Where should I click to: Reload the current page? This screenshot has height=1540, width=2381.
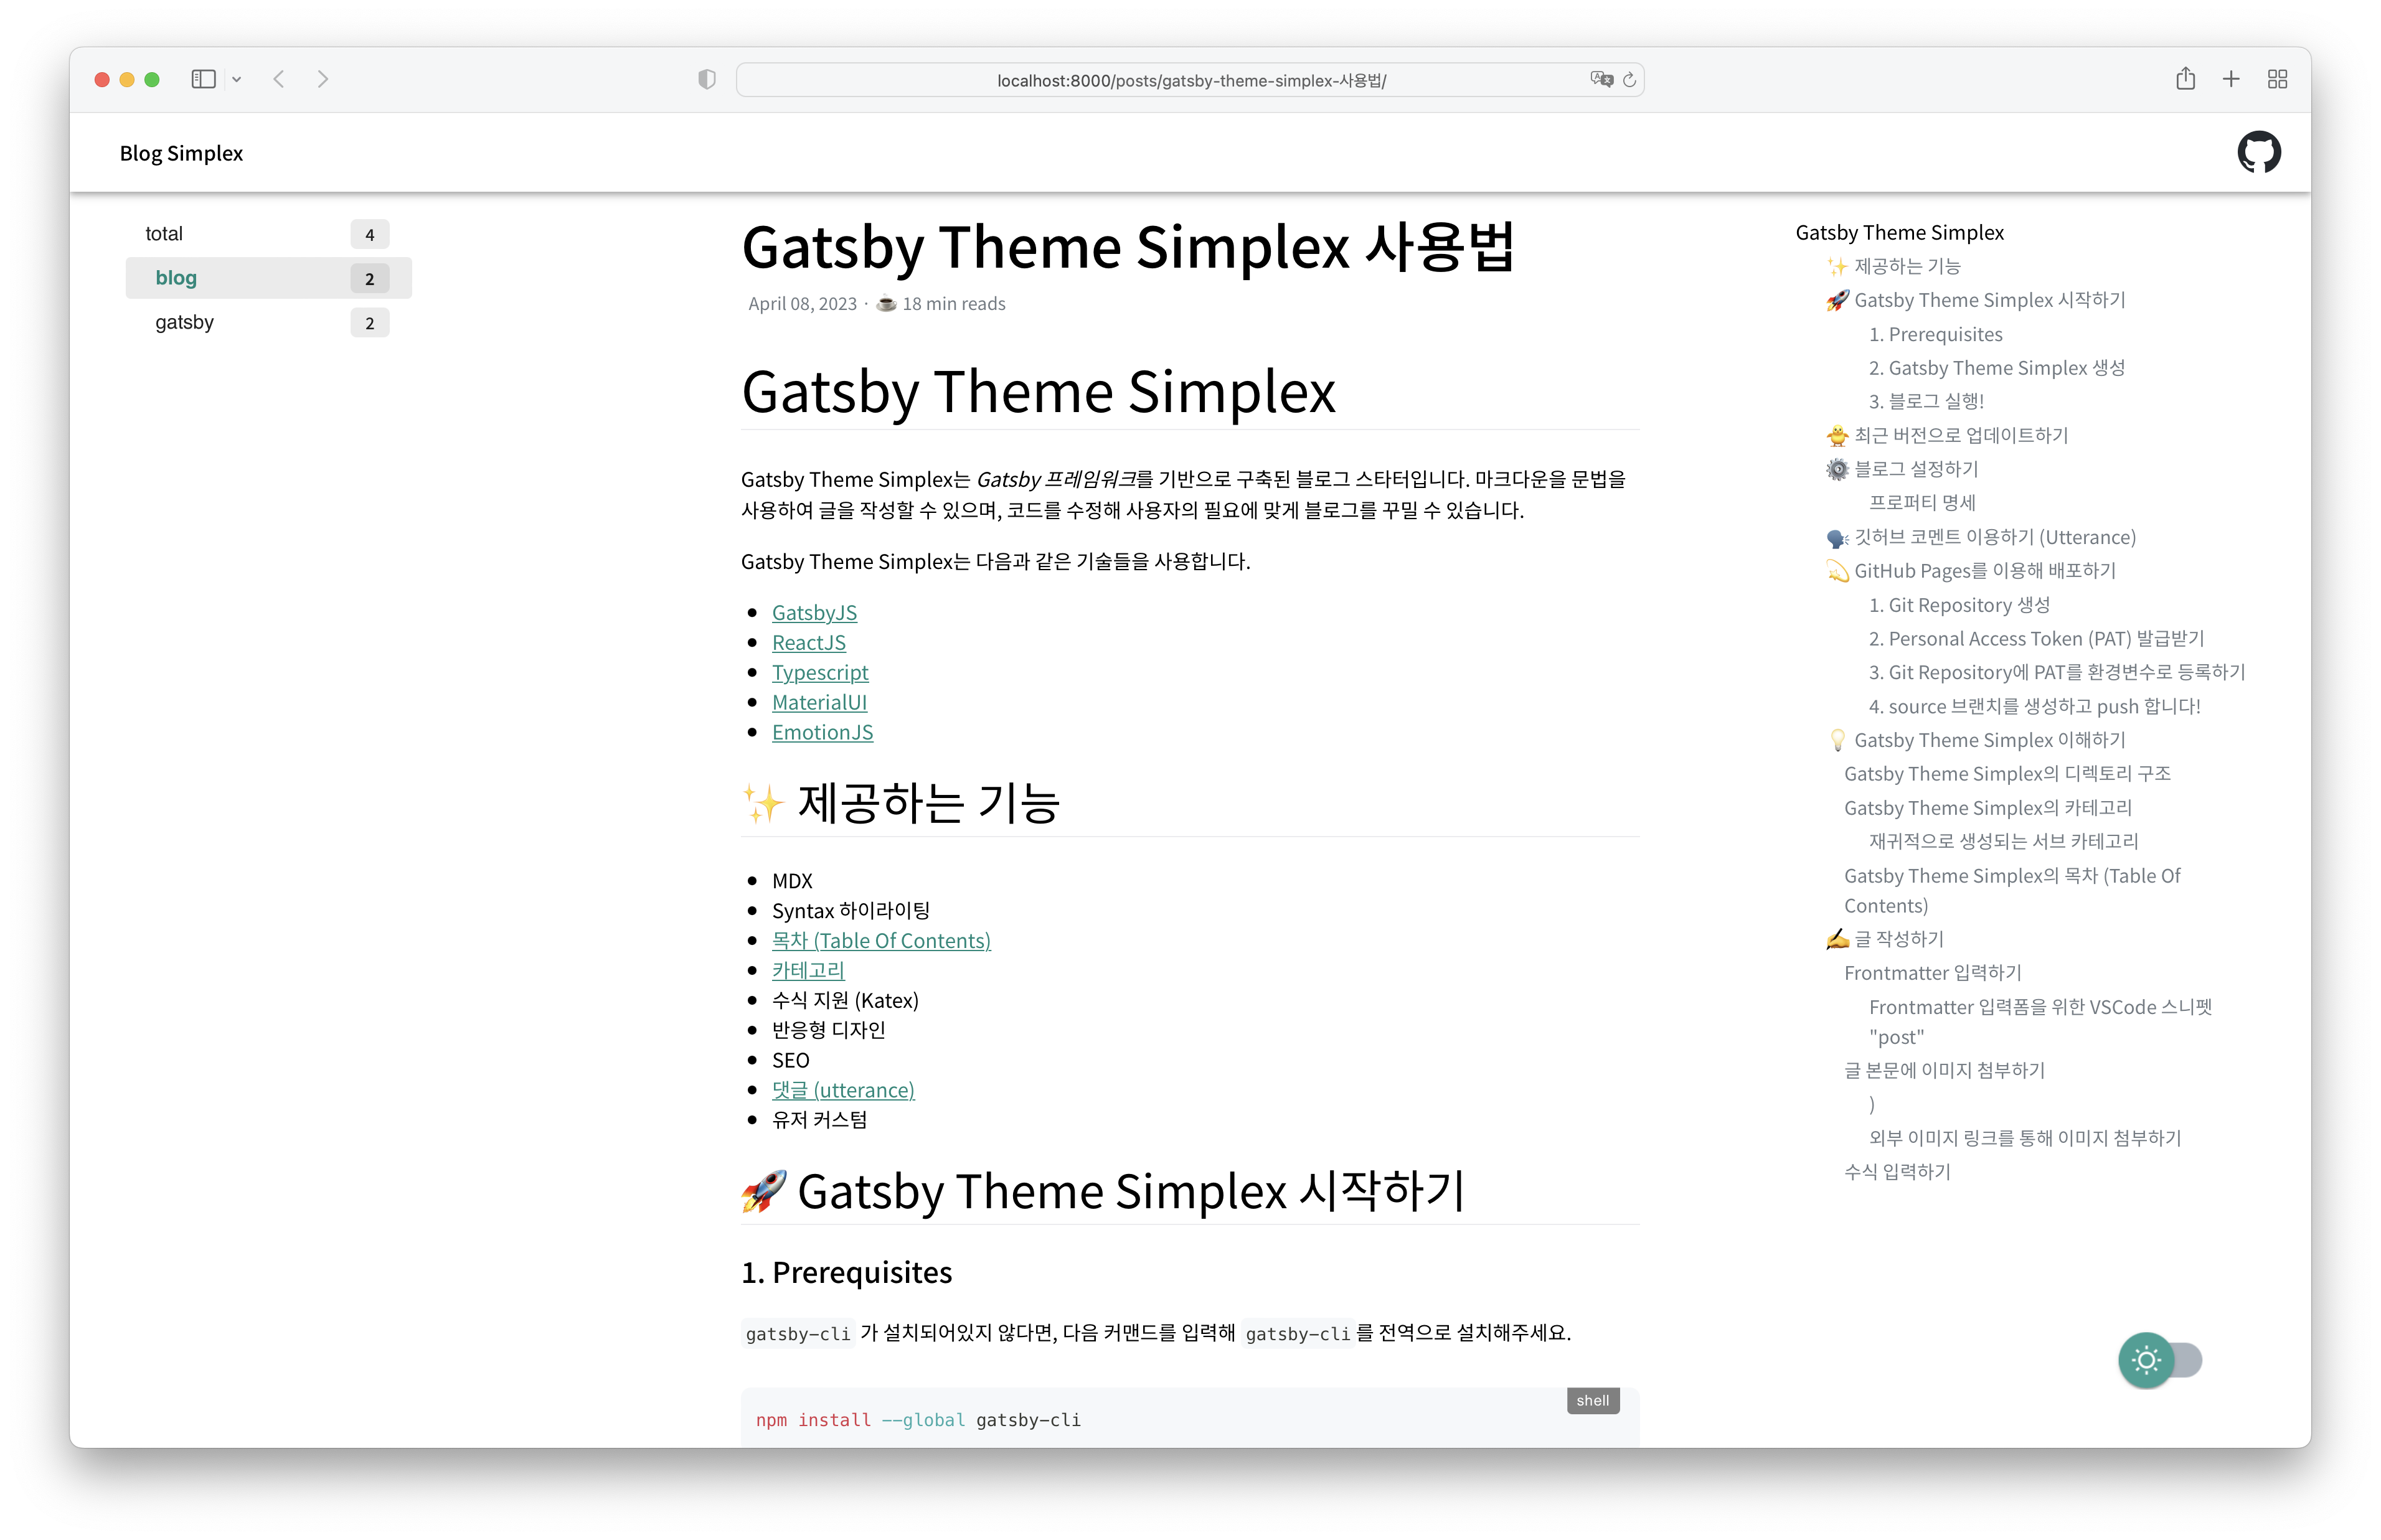point(1629,79)
